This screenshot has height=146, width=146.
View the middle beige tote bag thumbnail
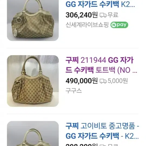[33, 81]
